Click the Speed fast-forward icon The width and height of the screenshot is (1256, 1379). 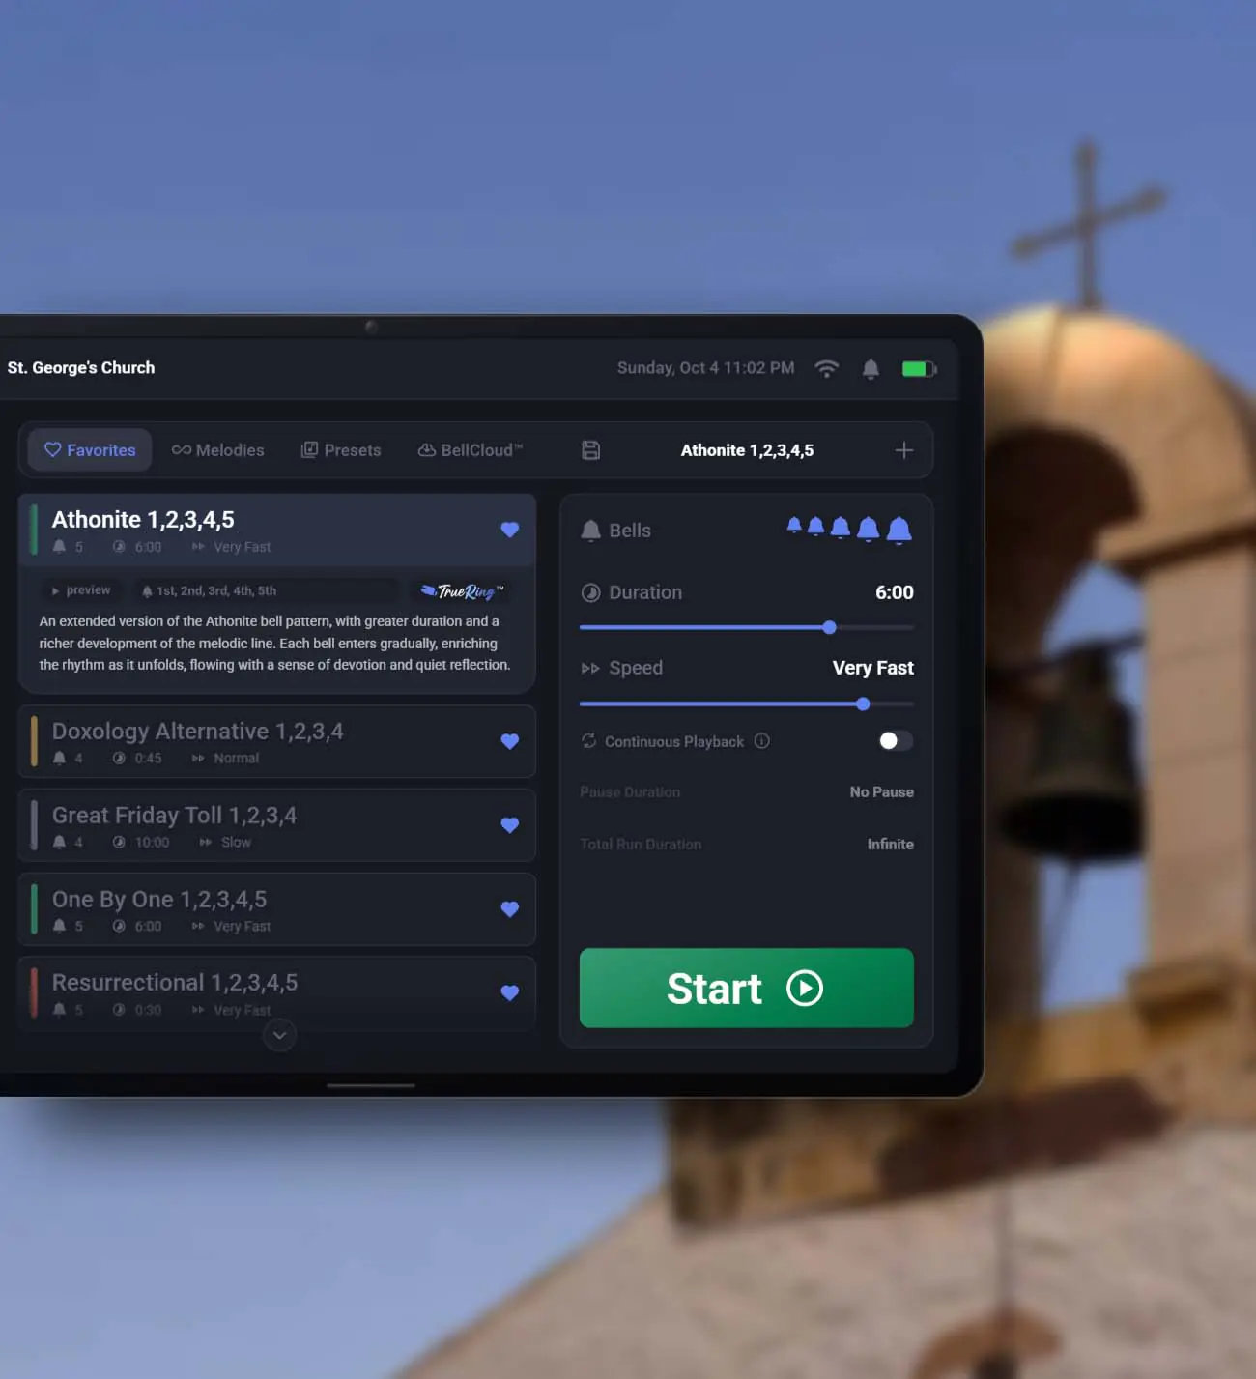coord(590,668)
